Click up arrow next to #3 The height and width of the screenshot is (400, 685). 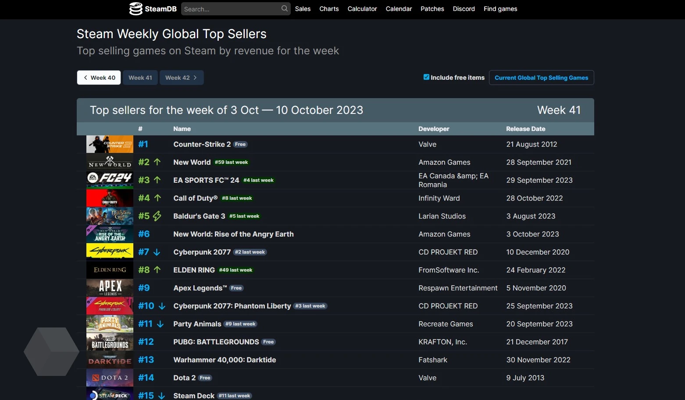157,180
